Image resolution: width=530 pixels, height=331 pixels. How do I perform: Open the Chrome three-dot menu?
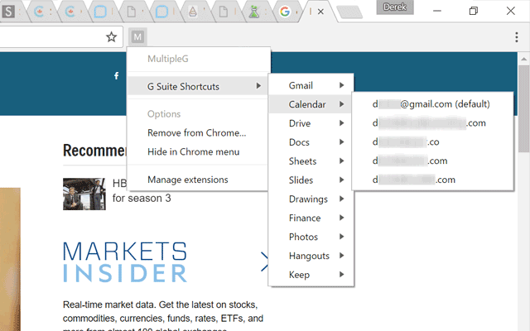516,36
